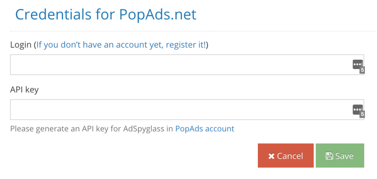
Task: Open the PopAds account link
Action: (205, 129)
